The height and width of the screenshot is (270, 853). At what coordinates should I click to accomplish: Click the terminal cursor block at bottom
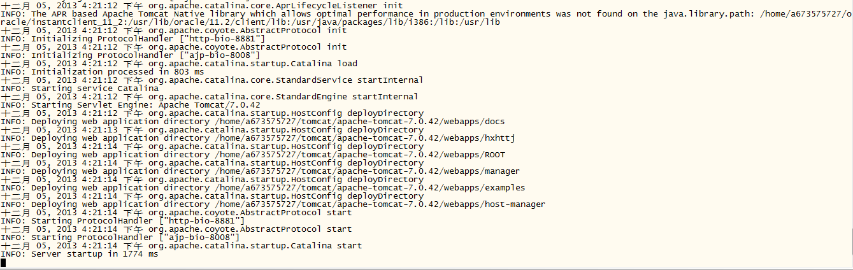tap(3, 262)
